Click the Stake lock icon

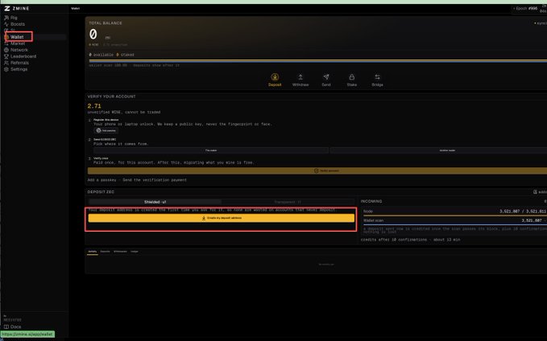click(351, 77)
